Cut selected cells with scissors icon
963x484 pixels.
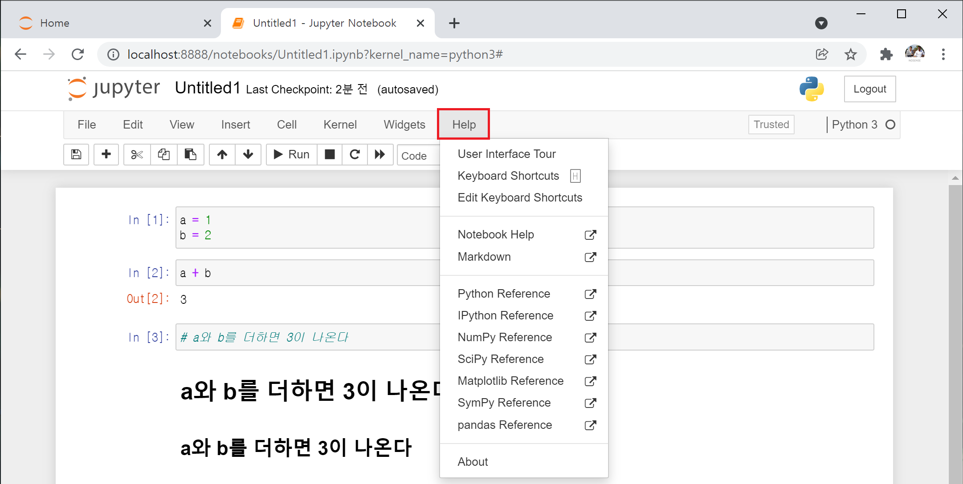pos(137,154)
